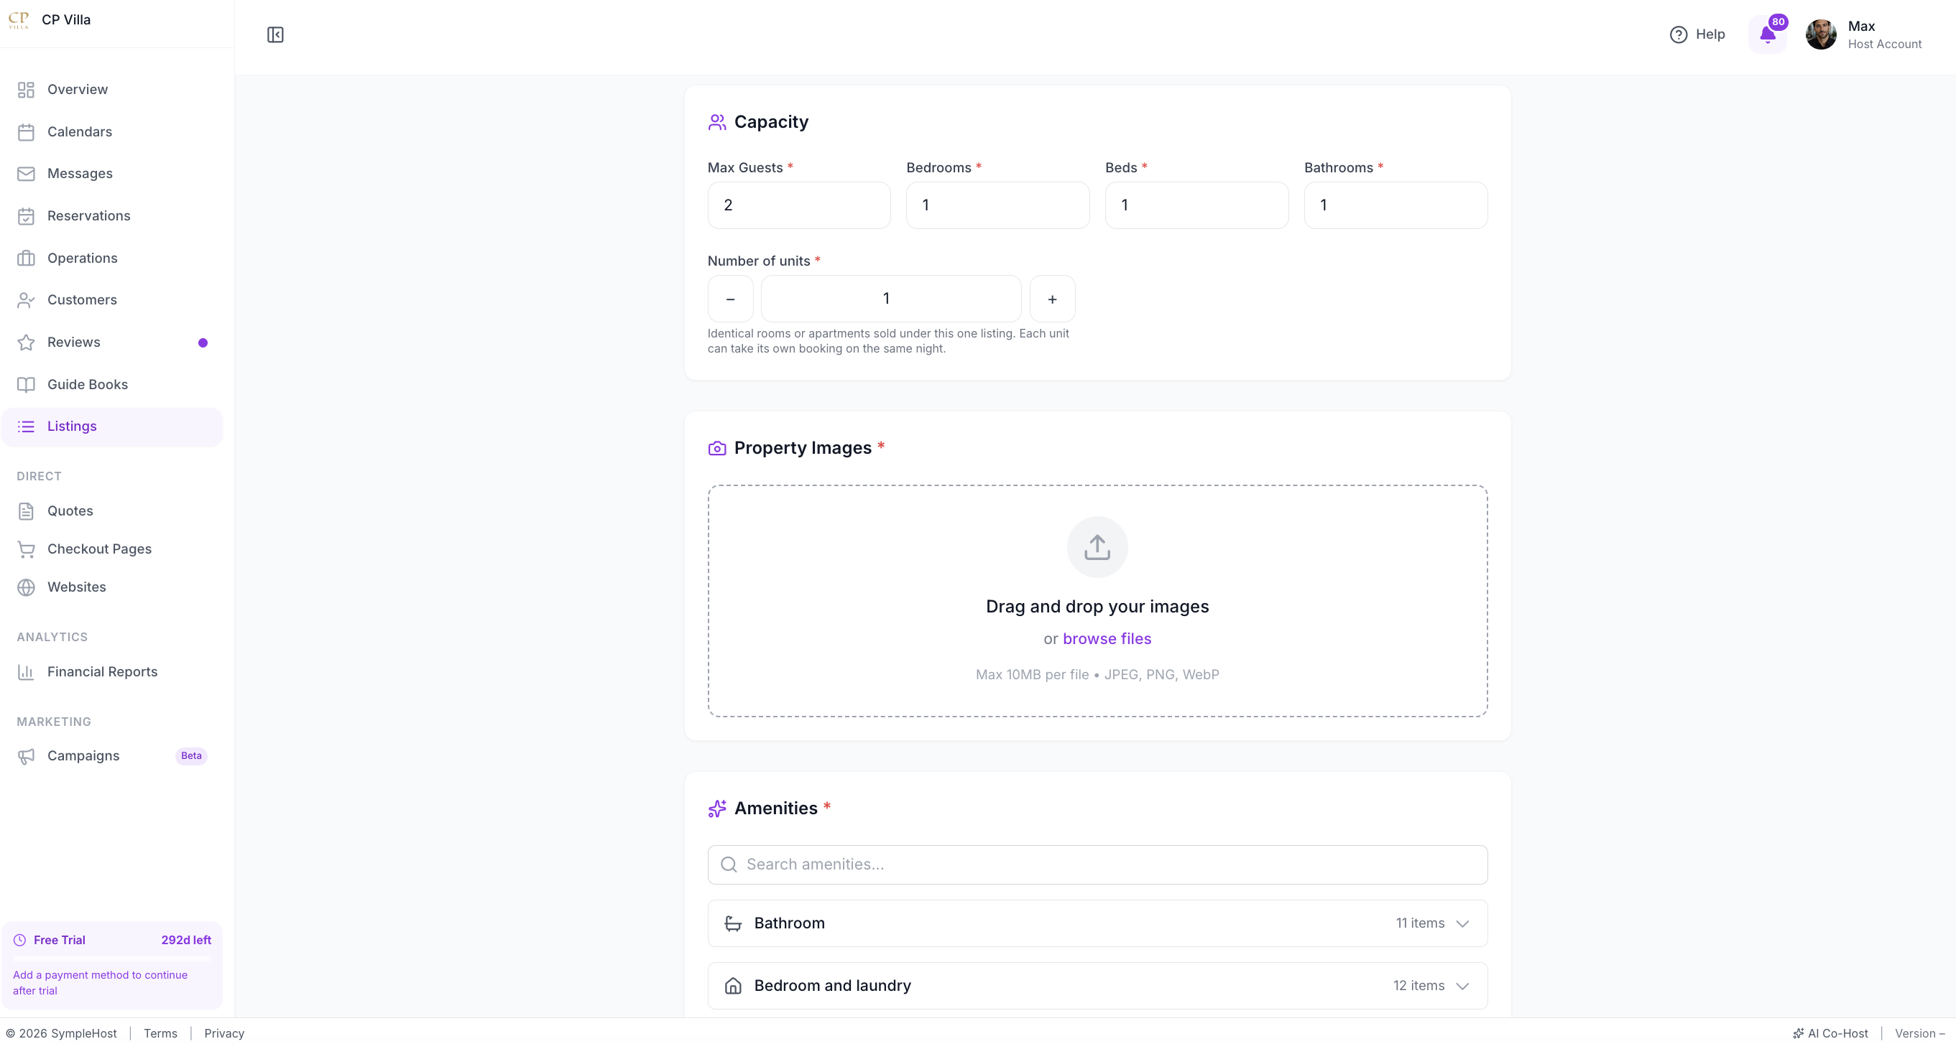Screen dimensions: 1956x1044
Task: Click the Help question mark icon
Action: point(1678,35)
